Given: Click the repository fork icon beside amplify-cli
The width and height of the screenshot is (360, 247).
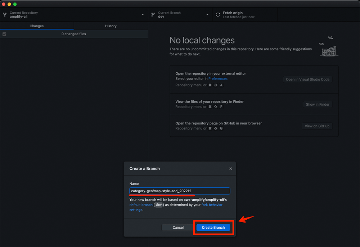Looking at the screenshot, I should (x=5, y=15).
